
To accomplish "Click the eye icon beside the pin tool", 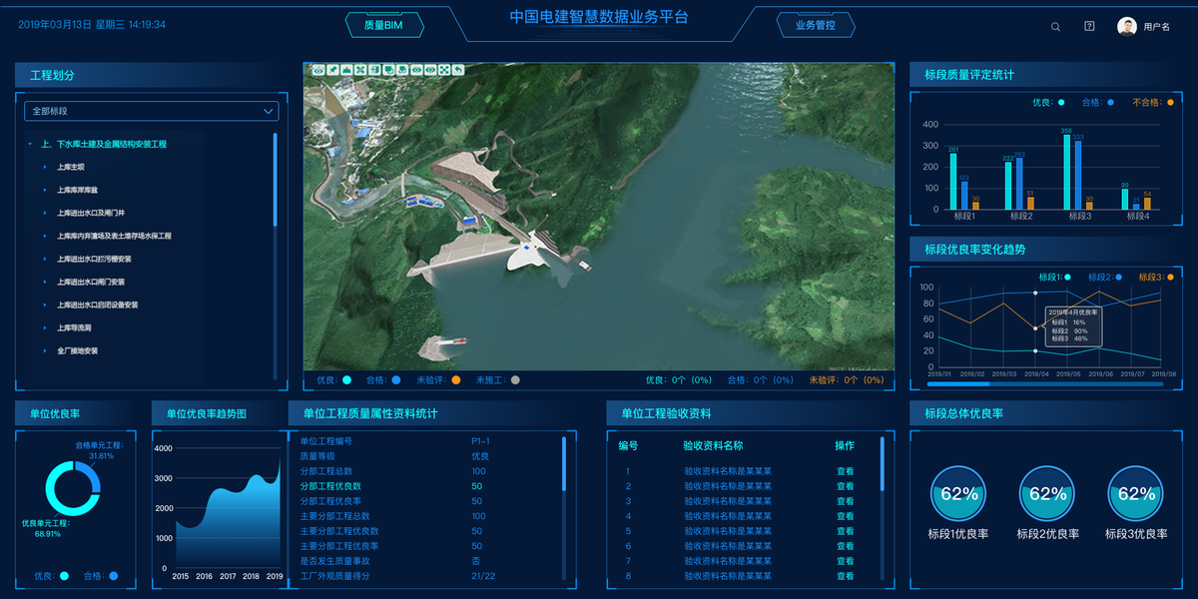I will coord(318,70).
